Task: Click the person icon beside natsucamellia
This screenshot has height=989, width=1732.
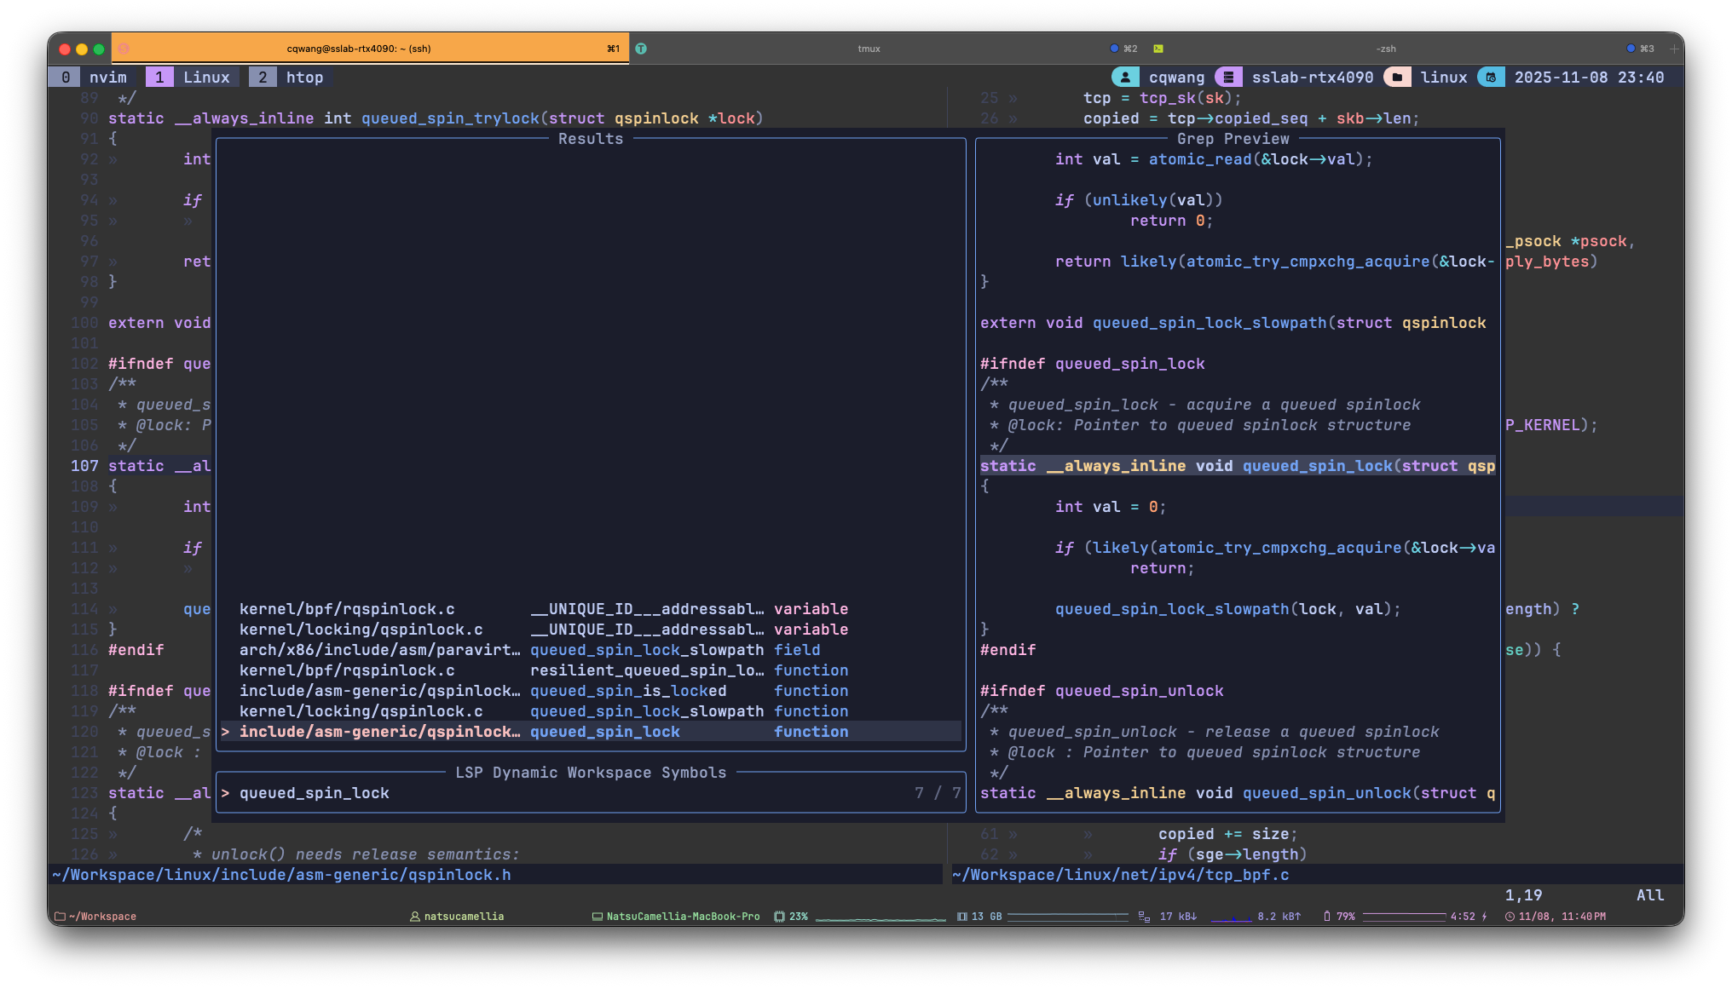Action: tap(413, 917)
